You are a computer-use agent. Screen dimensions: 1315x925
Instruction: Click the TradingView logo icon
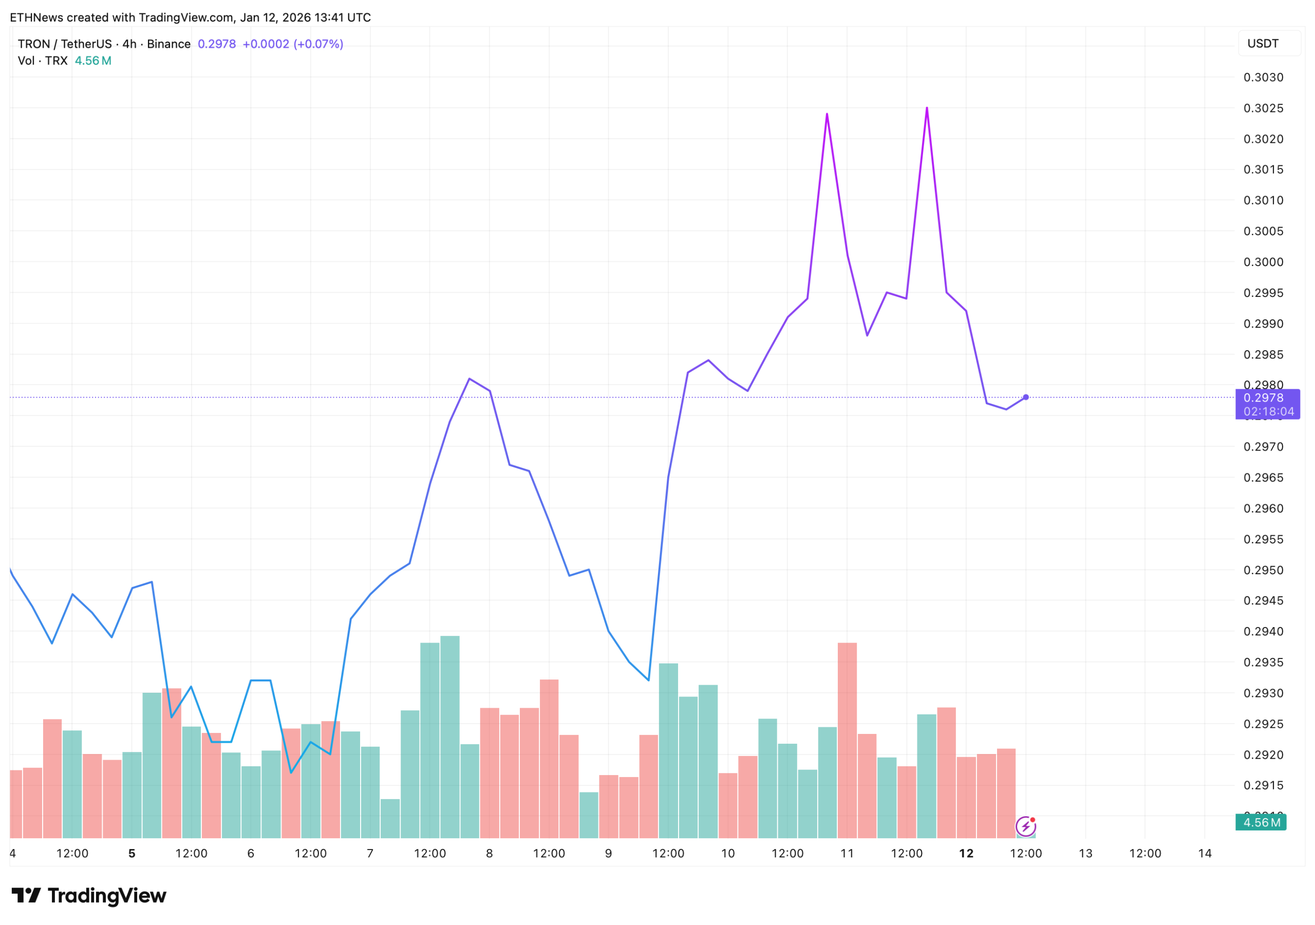coord(26,895)
